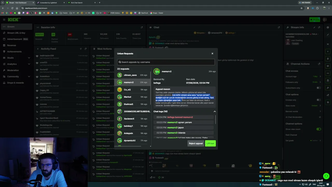Click Raid Channel

[x=291, y=135]
